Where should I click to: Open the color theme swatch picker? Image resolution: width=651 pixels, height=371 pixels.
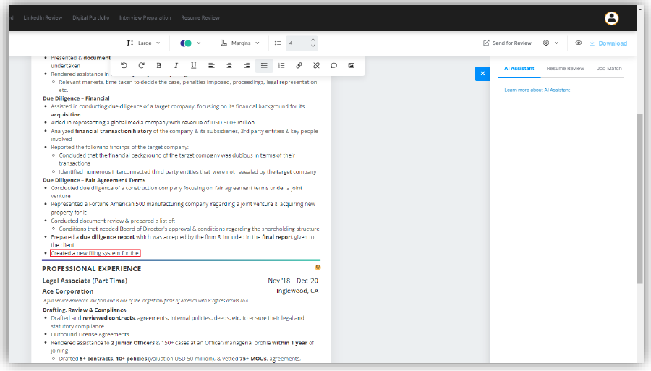190,43
